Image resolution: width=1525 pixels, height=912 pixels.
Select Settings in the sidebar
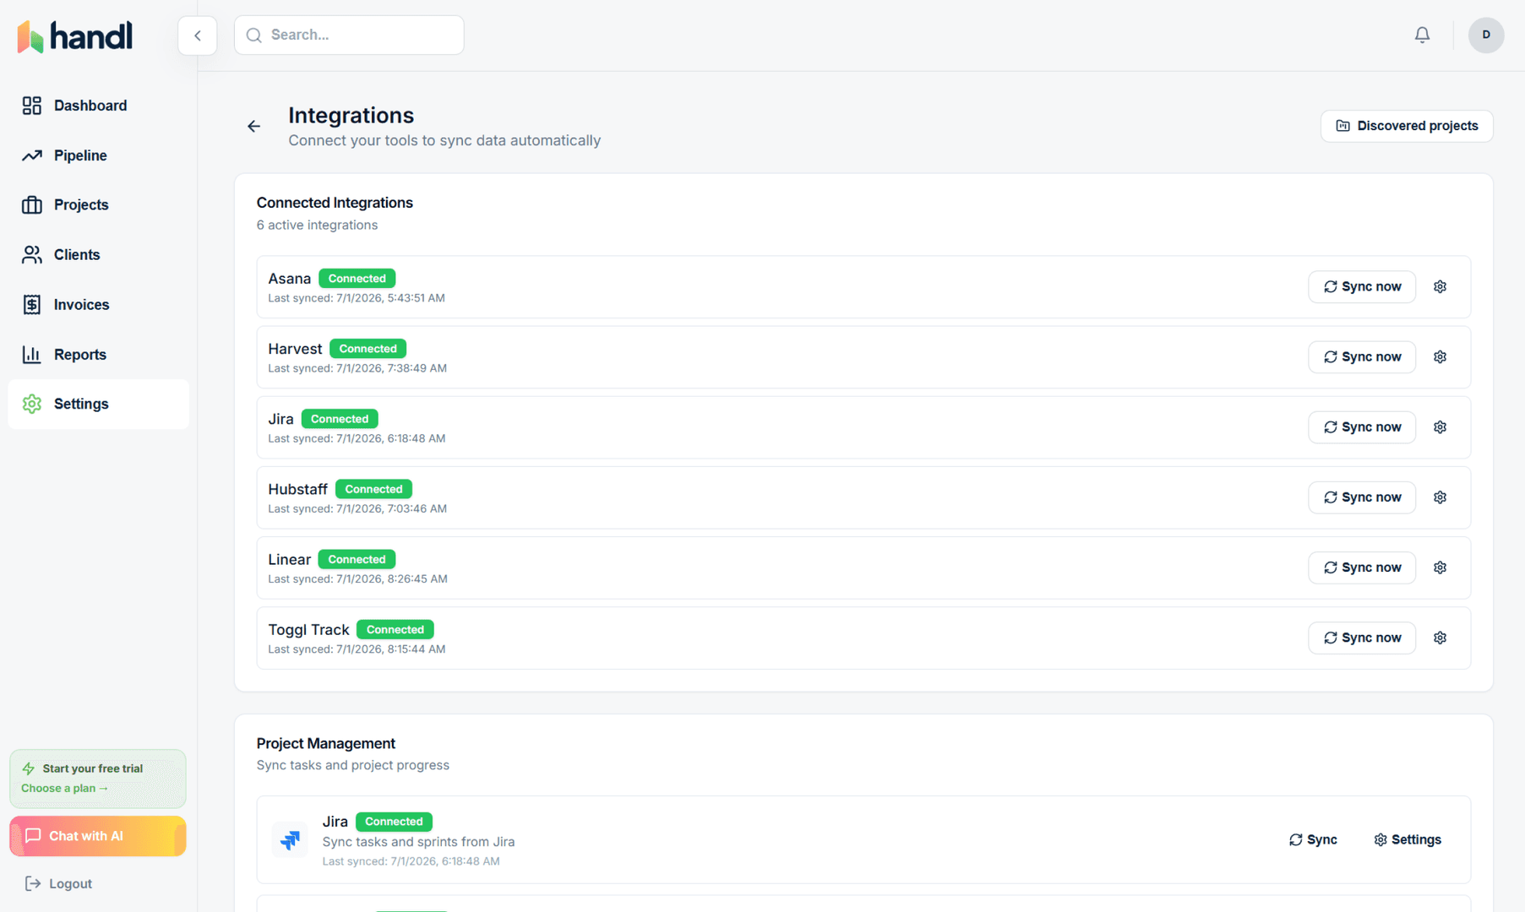[99, 404]
